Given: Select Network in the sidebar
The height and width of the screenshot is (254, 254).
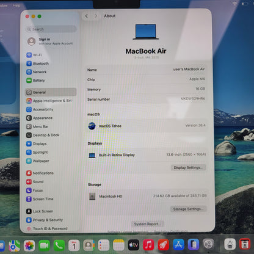Looking at the screenshot, I should coord(37,72).
